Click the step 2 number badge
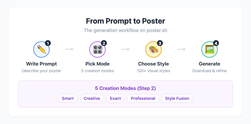This screenshot has height=124, width=251. 104,43
